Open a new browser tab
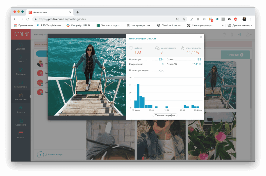This screenshot has height=176, width=266. tap(77, 12)
